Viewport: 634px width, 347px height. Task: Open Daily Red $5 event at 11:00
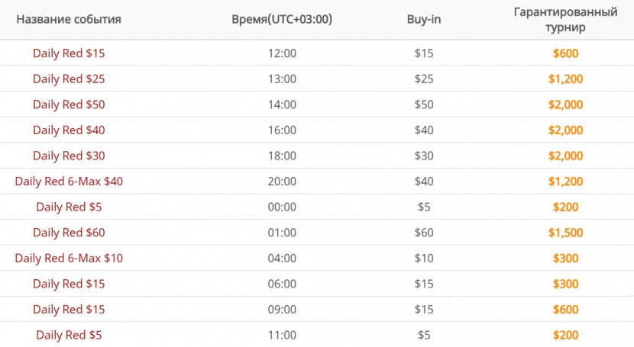coord(69,335)
